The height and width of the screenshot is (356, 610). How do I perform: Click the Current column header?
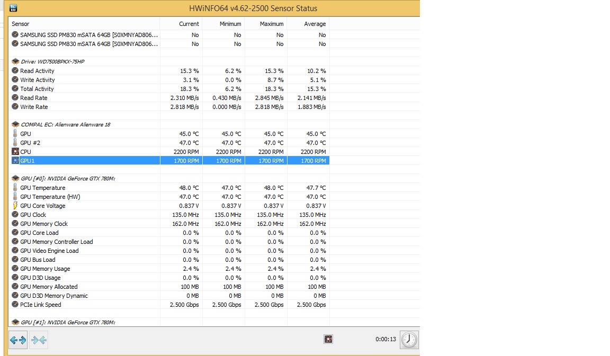pos(181,24)
